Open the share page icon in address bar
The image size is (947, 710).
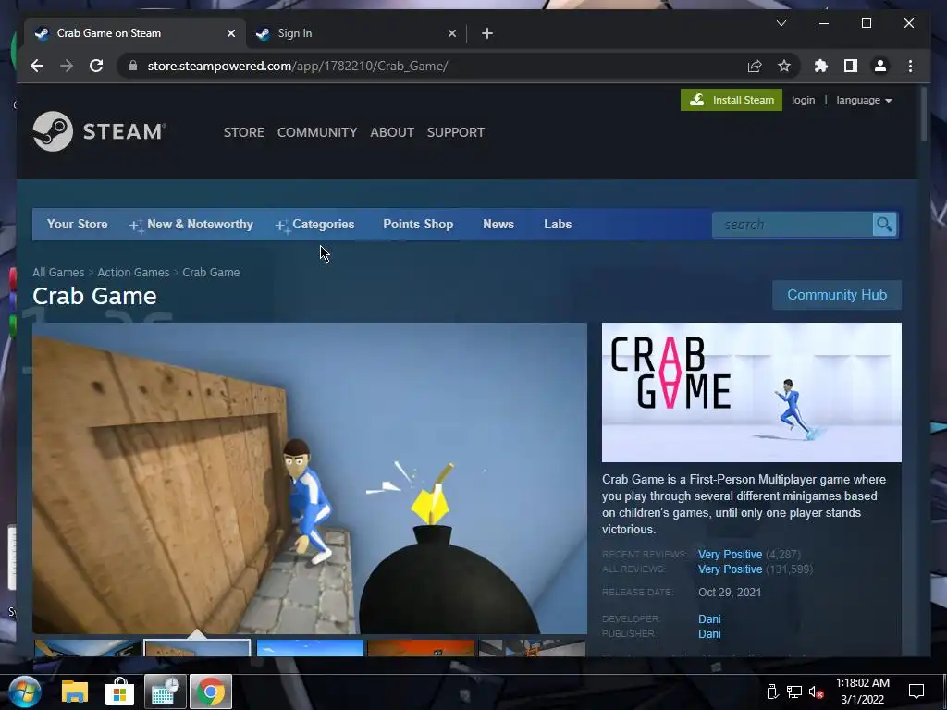coord(755,66)
